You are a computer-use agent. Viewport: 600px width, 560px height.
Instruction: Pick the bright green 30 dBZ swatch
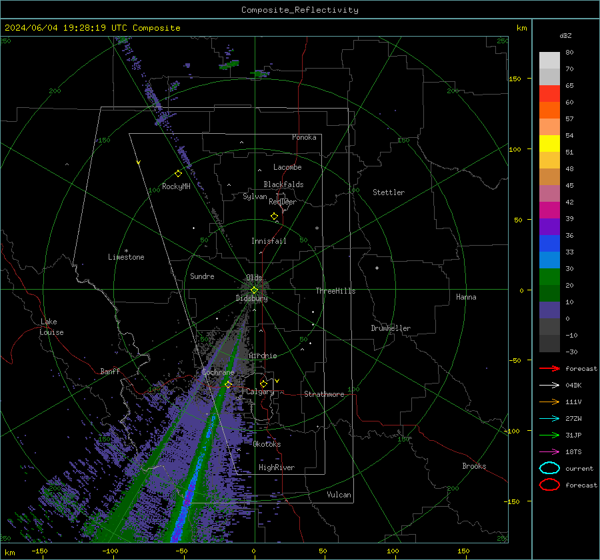[549, 277]
